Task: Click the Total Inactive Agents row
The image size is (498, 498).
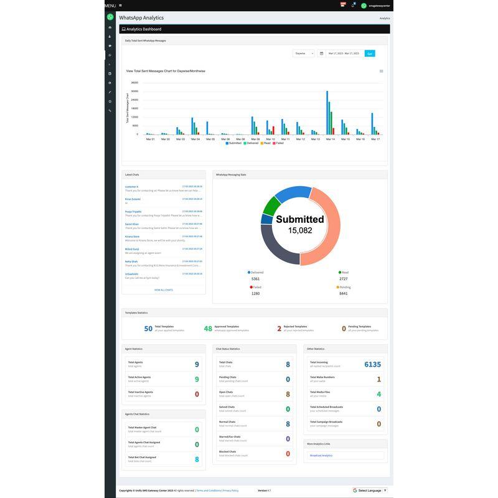Action: (x=164, y=394)
